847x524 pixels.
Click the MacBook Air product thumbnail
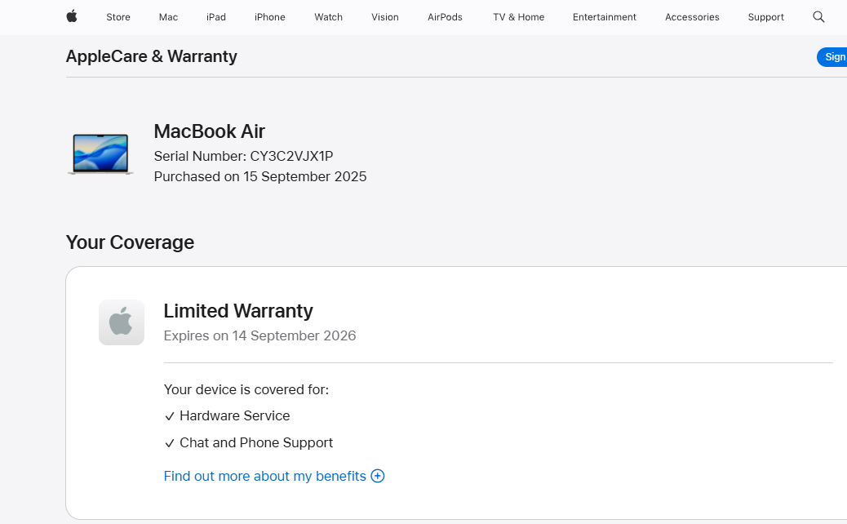(x=100, y=154)
